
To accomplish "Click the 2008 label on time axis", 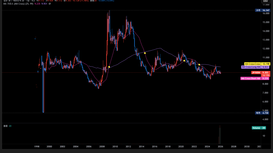I will click(102, 147).
